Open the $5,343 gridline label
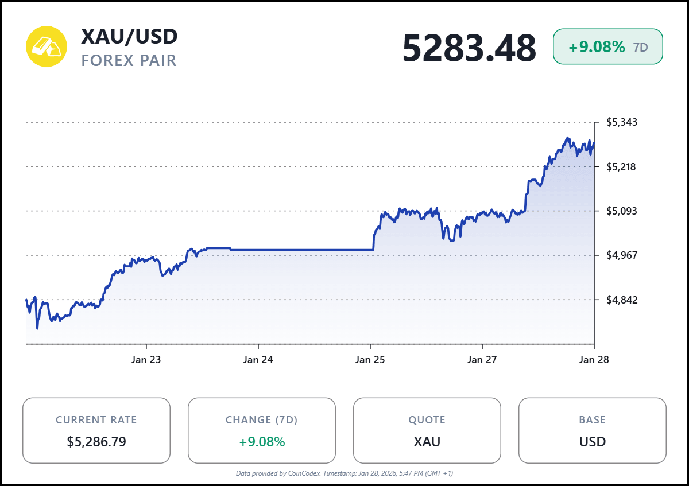The height and width of the screenshot is (486, 689). pos(622,122)
